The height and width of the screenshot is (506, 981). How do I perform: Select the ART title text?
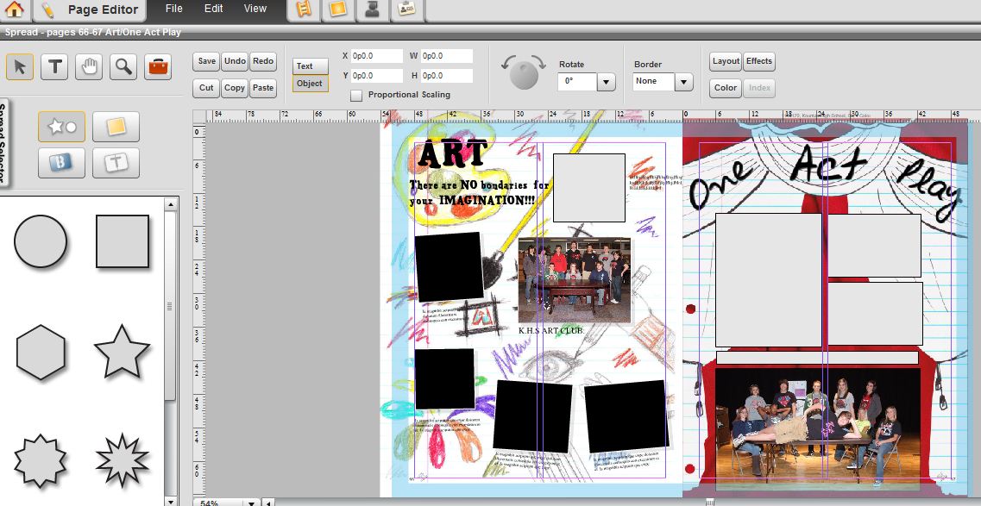pyautogui.click(x=452, y=153)
